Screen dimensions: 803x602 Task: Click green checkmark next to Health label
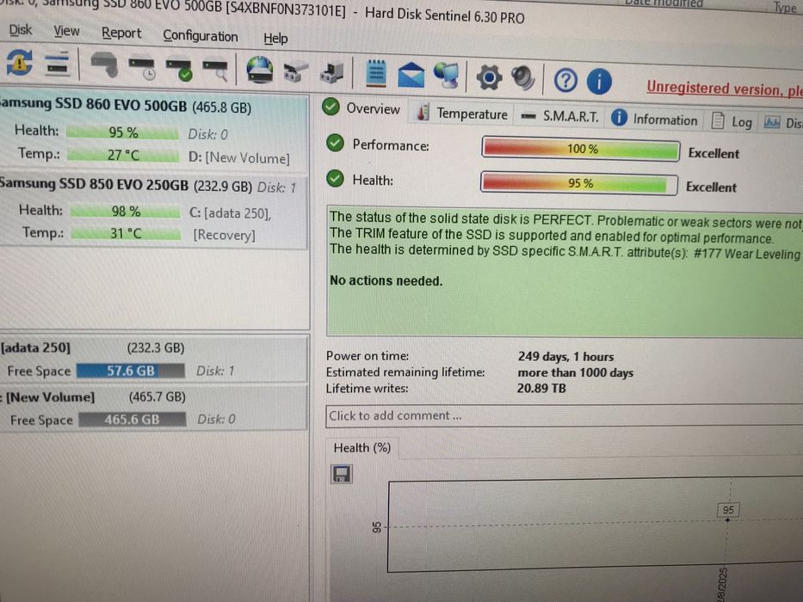(335, 179)
